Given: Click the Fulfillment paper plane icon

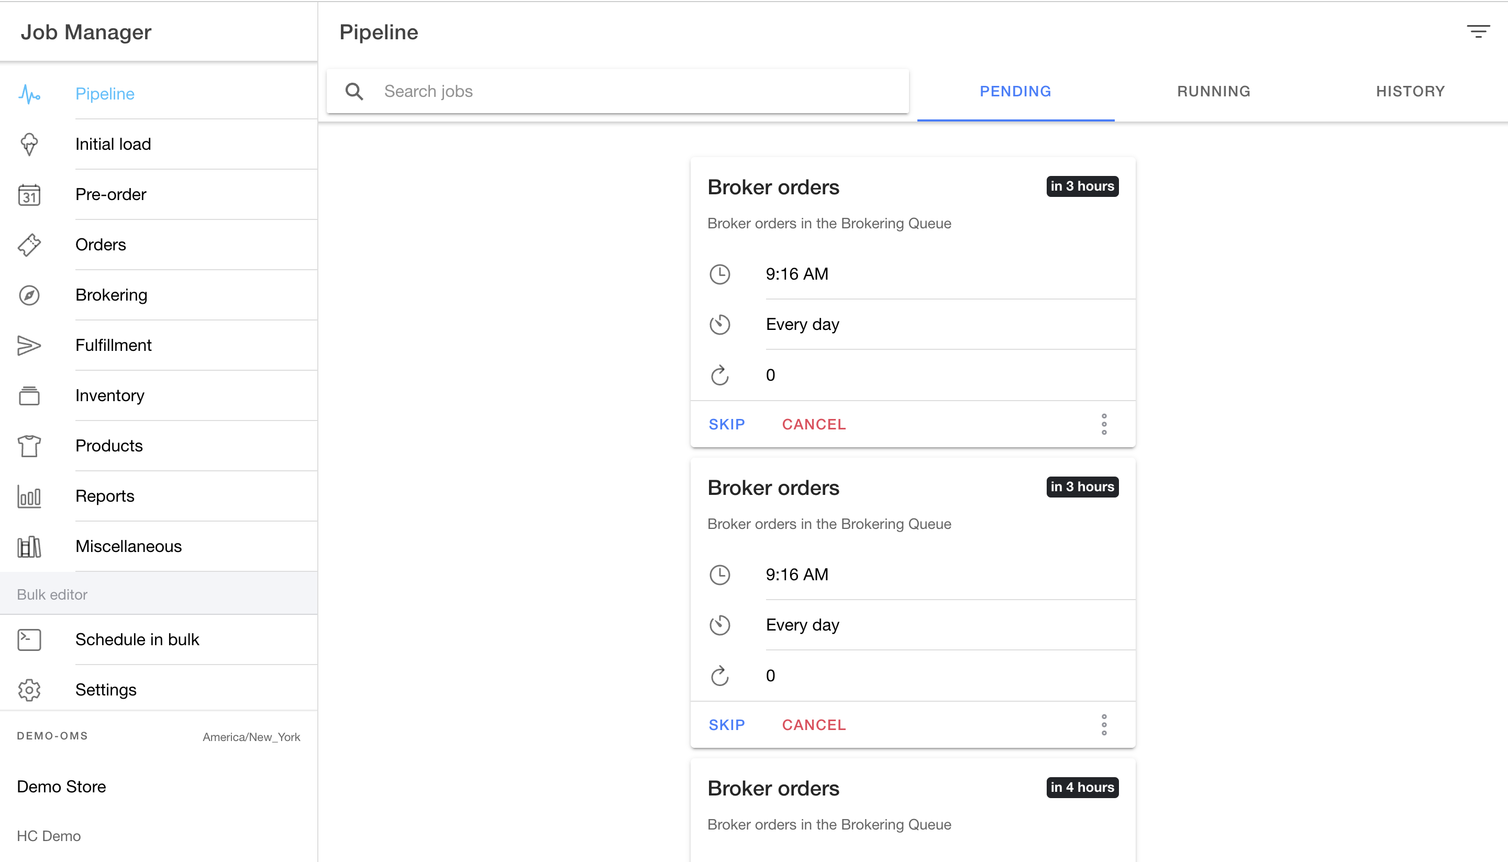Looking at the screenshot, I should [x=29, y=345].
